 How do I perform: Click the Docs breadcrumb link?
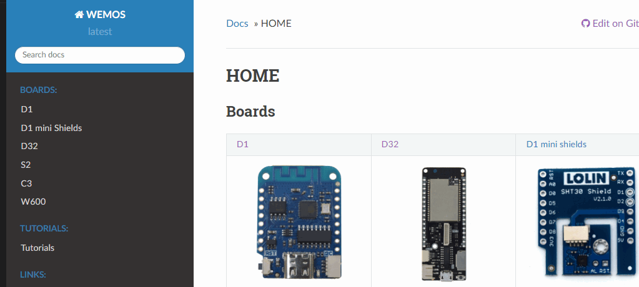coord(237,24)
